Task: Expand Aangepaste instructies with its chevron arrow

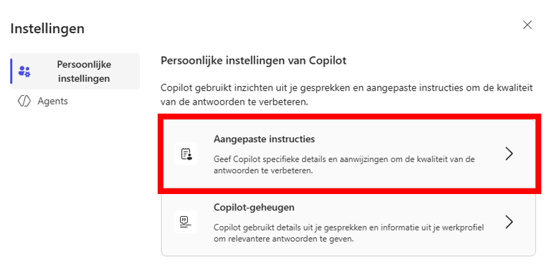Action: tap(509, 154)
